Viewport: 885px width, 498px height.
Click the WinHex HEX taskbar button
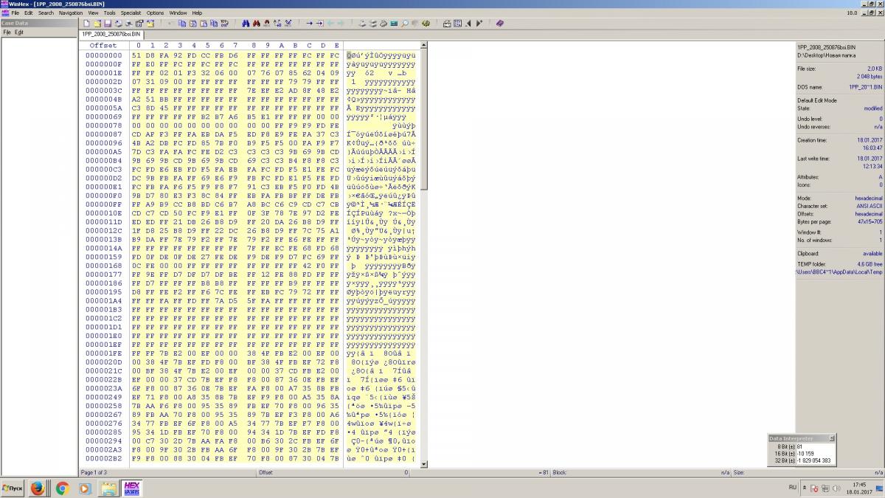coord(131,488)
